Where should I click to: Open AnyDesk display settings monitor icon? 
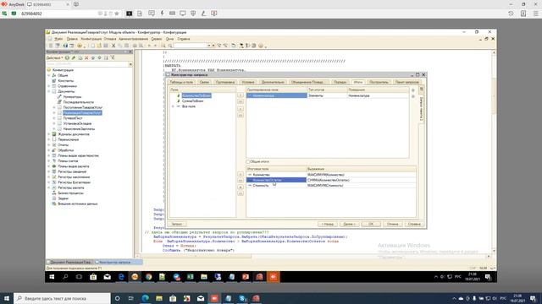[183, 14]
